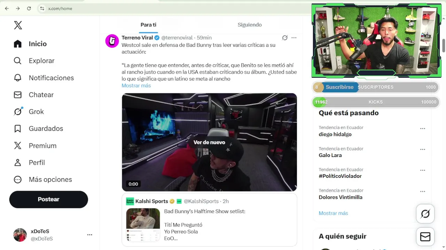Open options dots for diego hidalgo trend
The width and height of the screenshot is (446, 250).
[423, 128]
